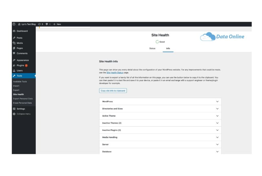The height and width of the screenshot is (176, 262).
Task: Click the Media icon in sidebar
Action: [x=14, y=43]
